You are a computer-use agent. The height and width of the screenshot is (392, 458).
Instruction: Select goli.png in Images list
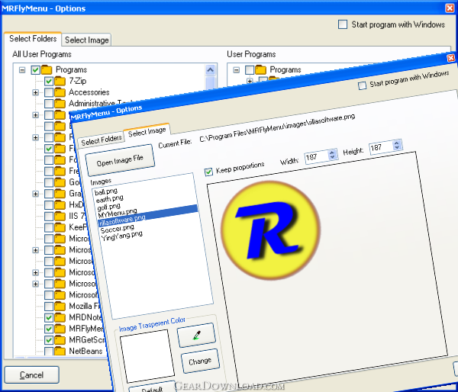tap(108, 207)
